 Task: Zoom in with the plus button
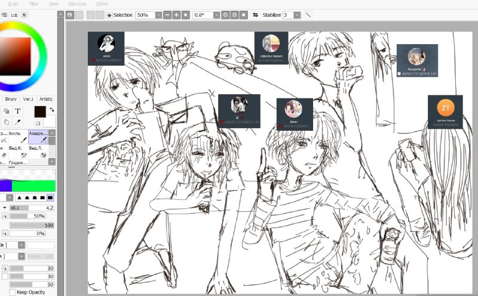[x=176, y=15]
